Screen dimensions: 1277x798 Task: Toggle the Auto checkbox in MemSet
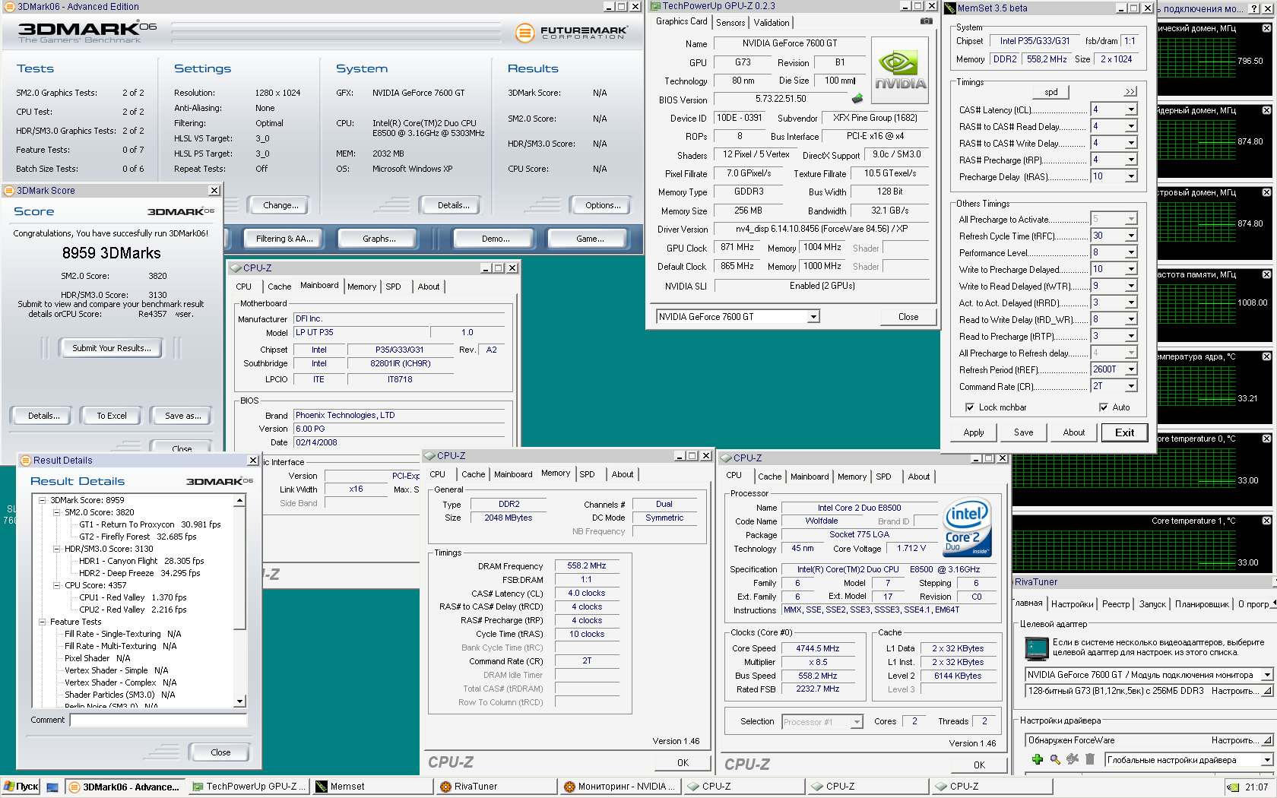(1104, 407)
